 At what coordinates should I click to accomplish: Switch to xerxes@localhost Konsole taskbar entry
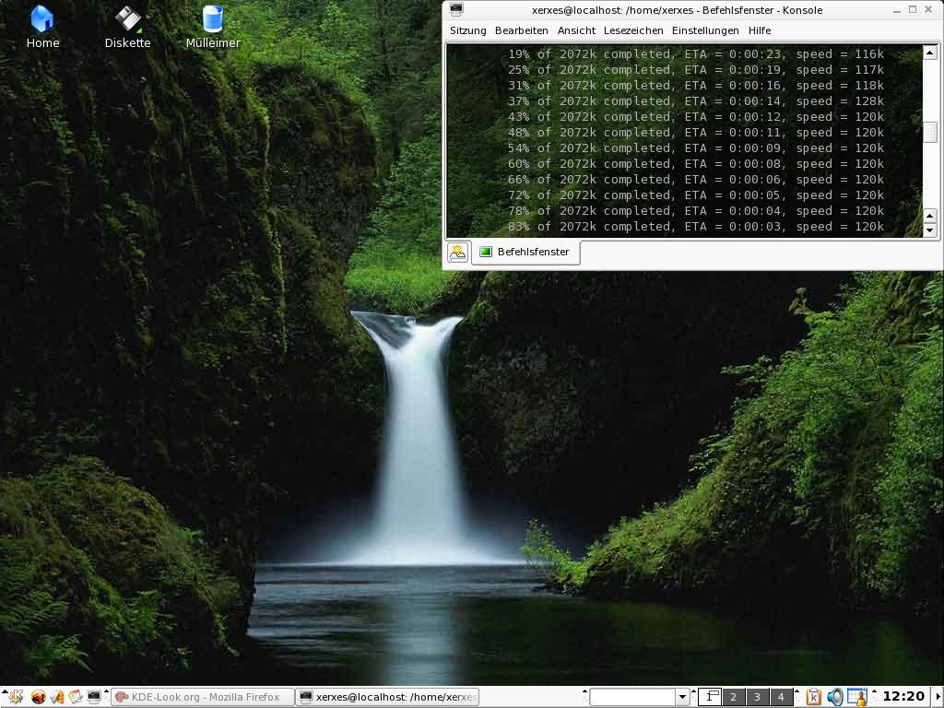click(x=388, y=697)
